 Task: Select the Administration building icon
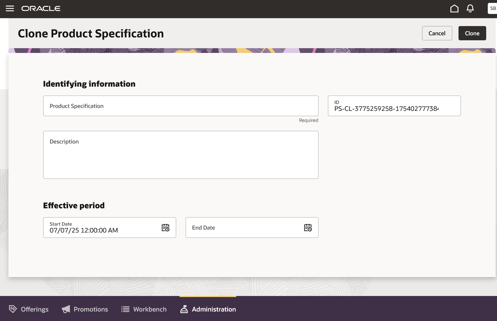tap(184, 309)
